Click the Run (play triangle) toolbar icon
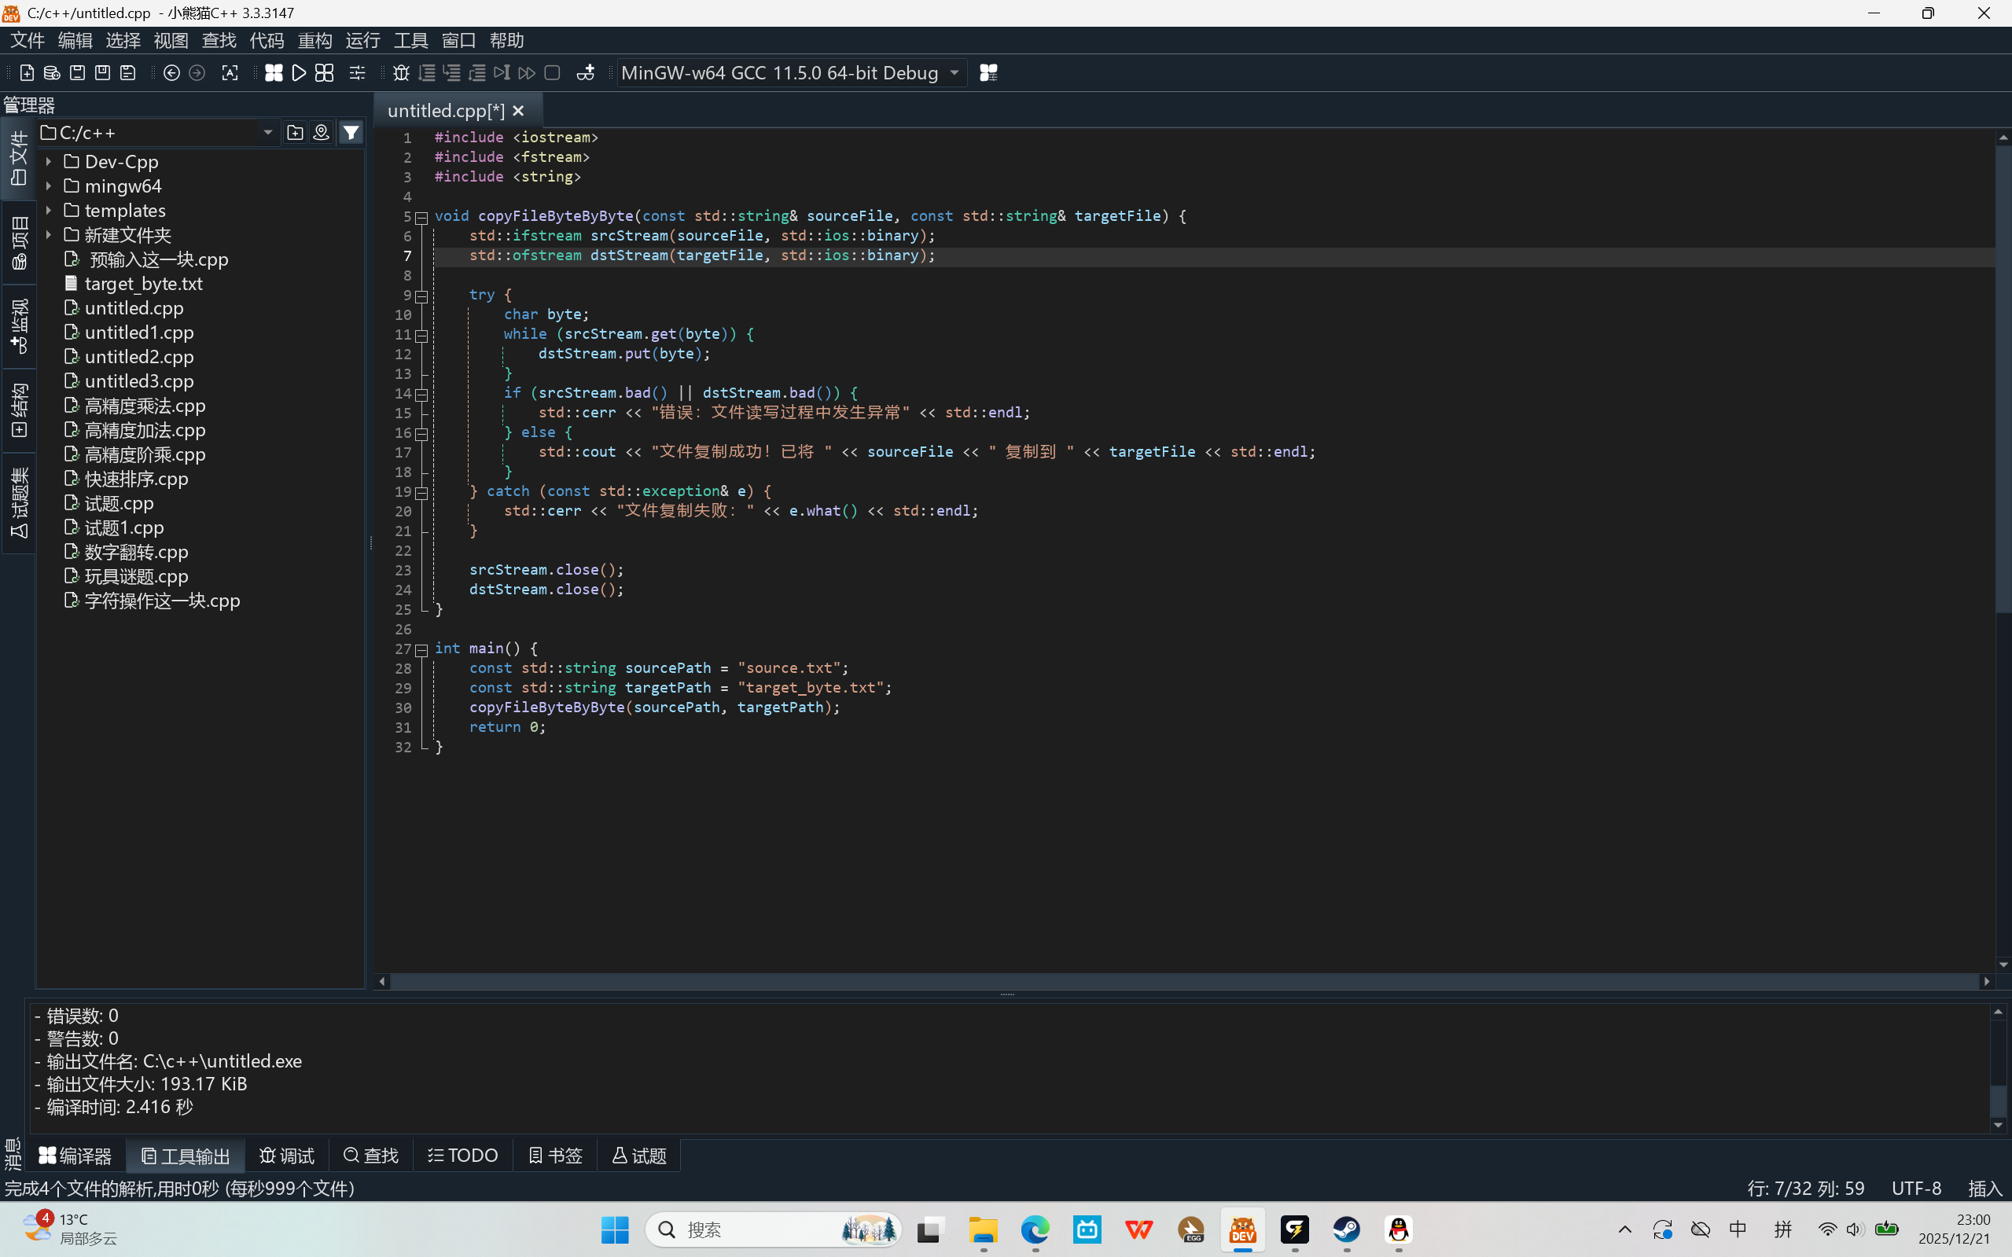The height and width of the screenshot is (1257, 2012). tap(300, 73)
